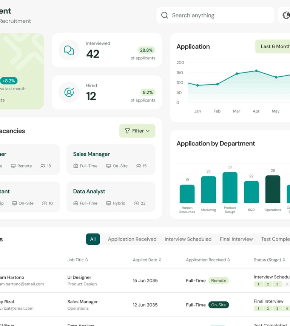Click the rizal@email.com address

(17, 308)
